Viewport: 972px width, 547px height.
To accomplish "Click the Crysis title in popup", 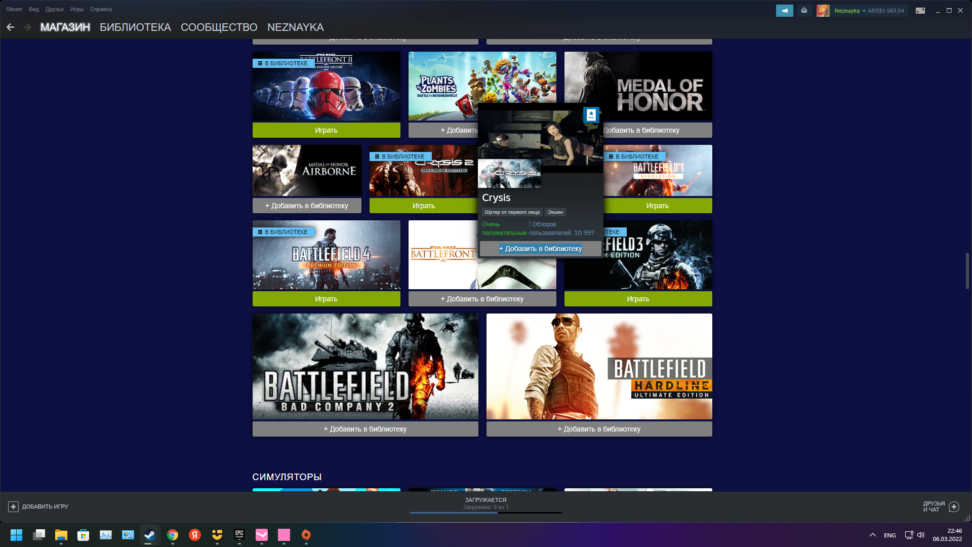I will pos(496,198).
